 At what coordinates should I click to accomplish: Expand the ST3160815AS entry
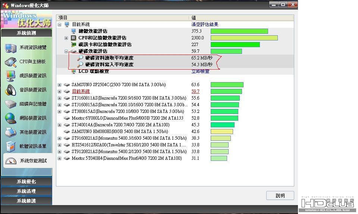[60, 105]
